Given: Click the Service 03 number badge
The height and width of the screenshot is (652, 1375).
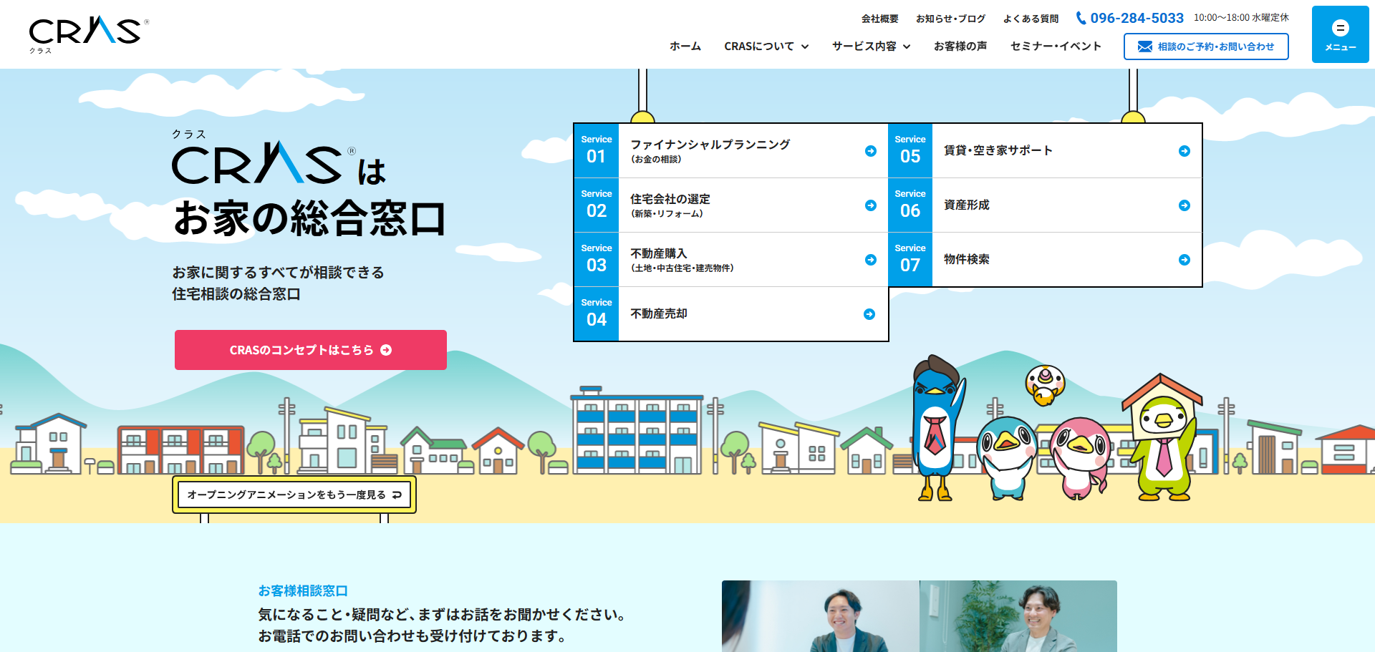Looking at the screenshot, I should pos(597,260).
